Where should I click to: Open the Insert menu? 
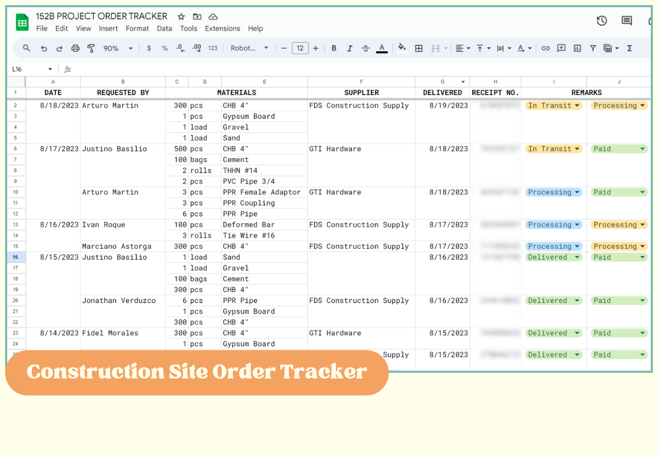click(x=108, y=29)
